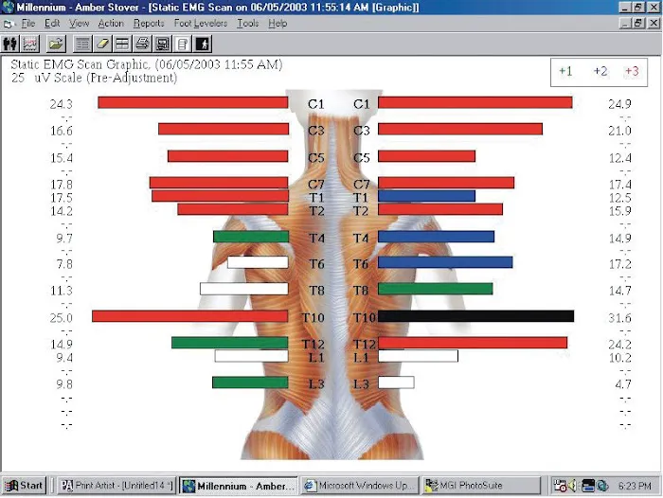Open the Foot Levelers menu

[199, 23]
